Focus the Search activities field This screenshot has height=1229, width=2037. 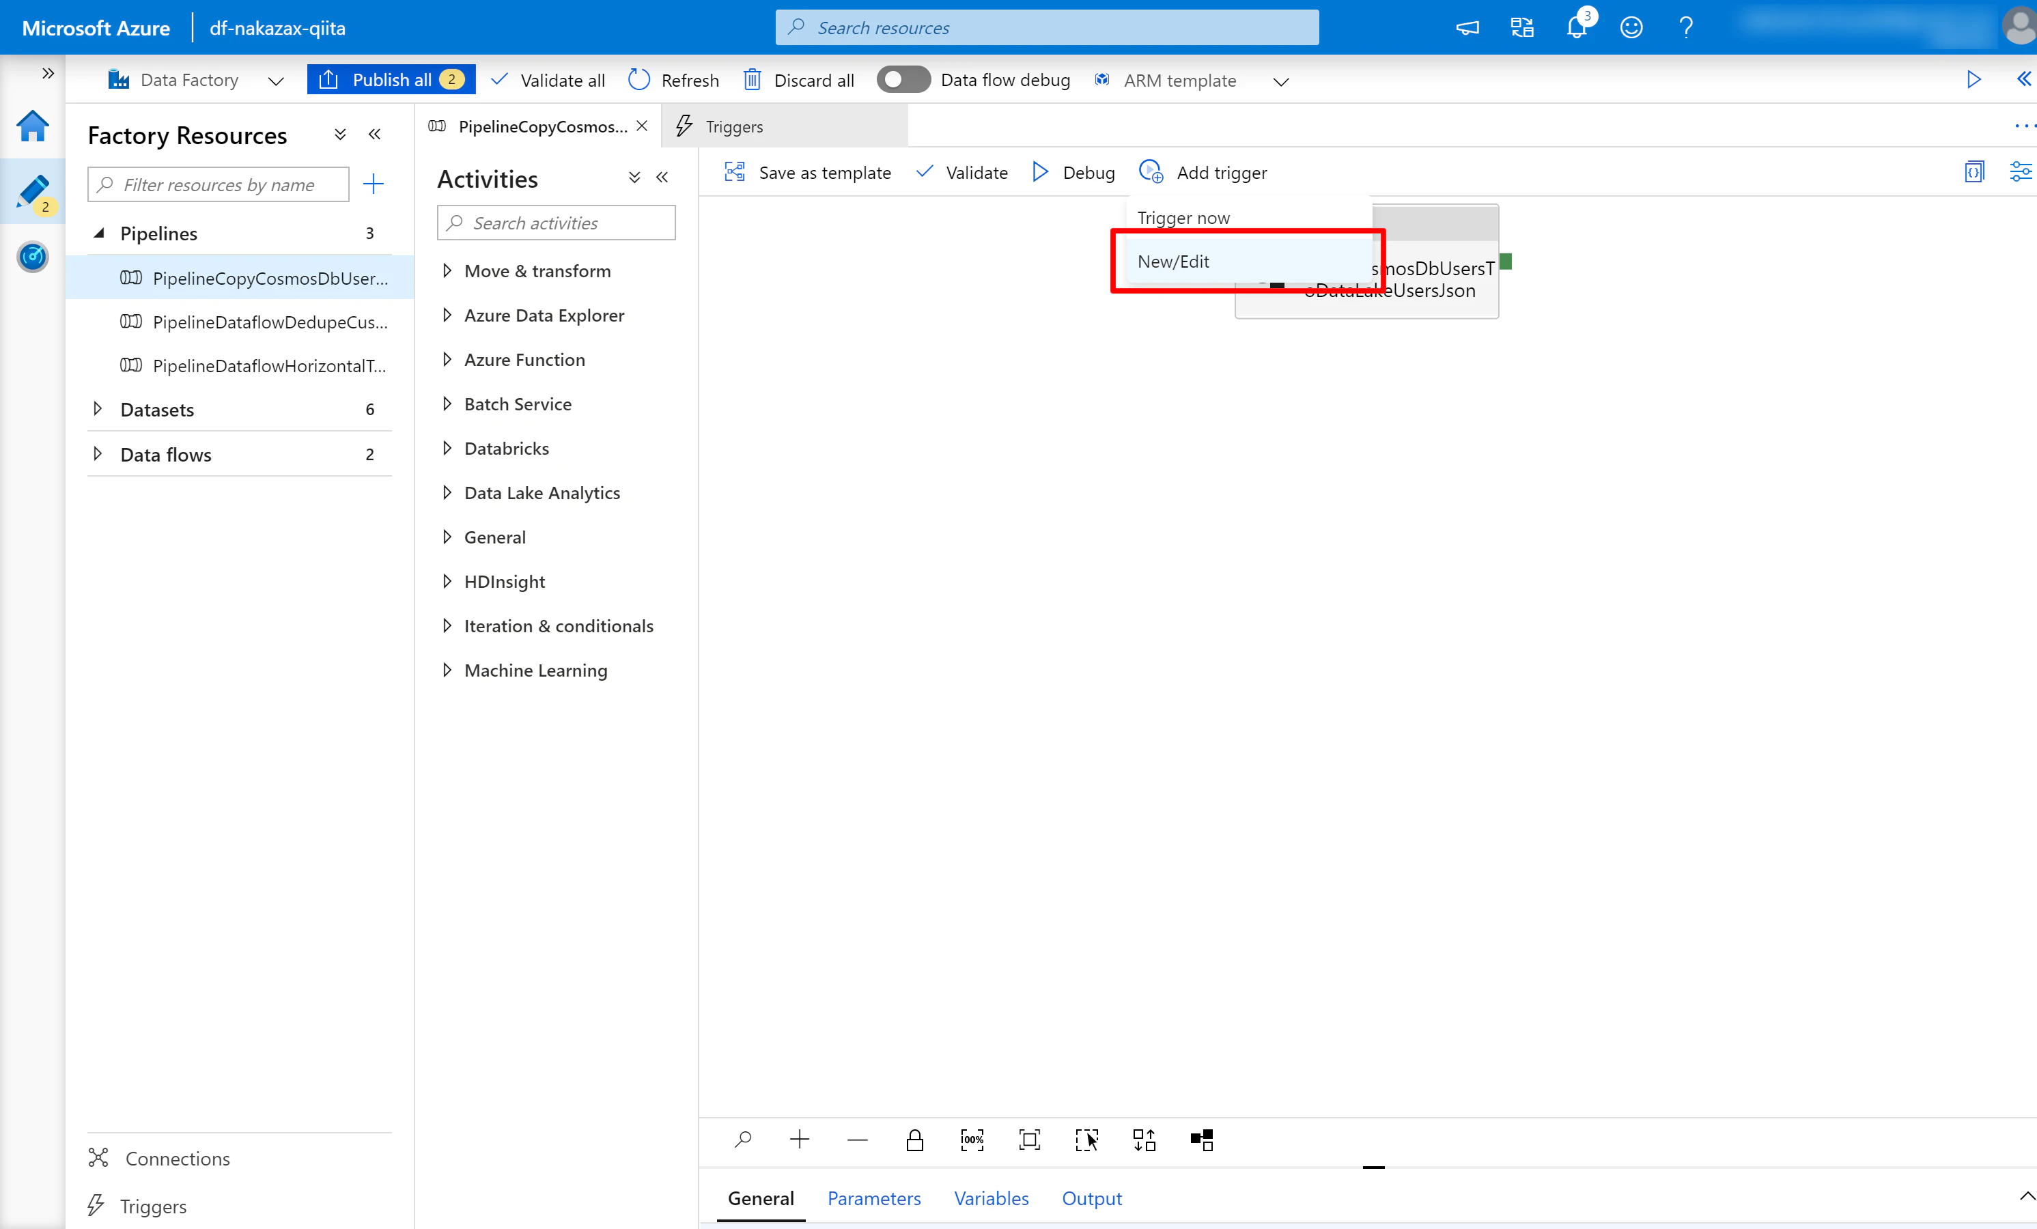pos(557,223)
